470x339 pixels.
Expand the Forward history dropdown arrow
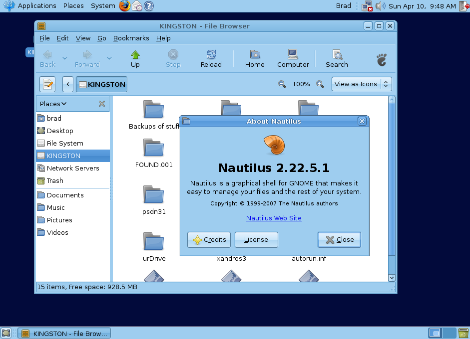click(109, 58)
